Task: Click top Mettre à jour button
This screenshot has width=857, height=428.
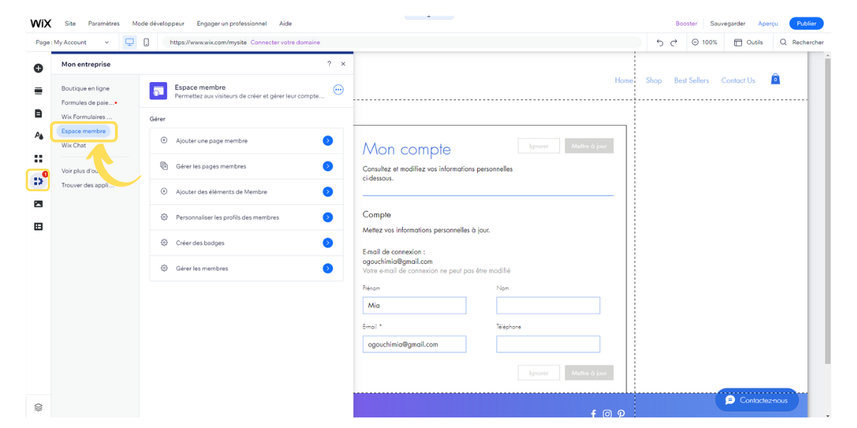Action: click(x=589, y=146)
